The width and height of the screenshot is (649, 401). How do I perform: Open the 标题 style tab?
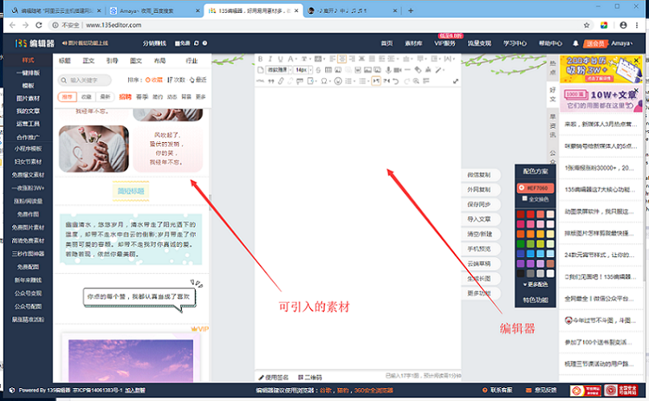64,61
